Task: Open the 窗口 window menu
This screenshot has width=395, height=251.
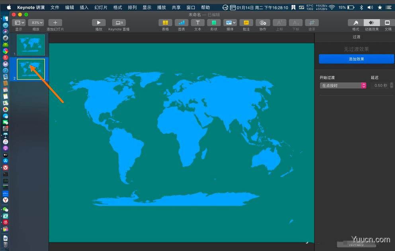Action: tap(191, 7)
